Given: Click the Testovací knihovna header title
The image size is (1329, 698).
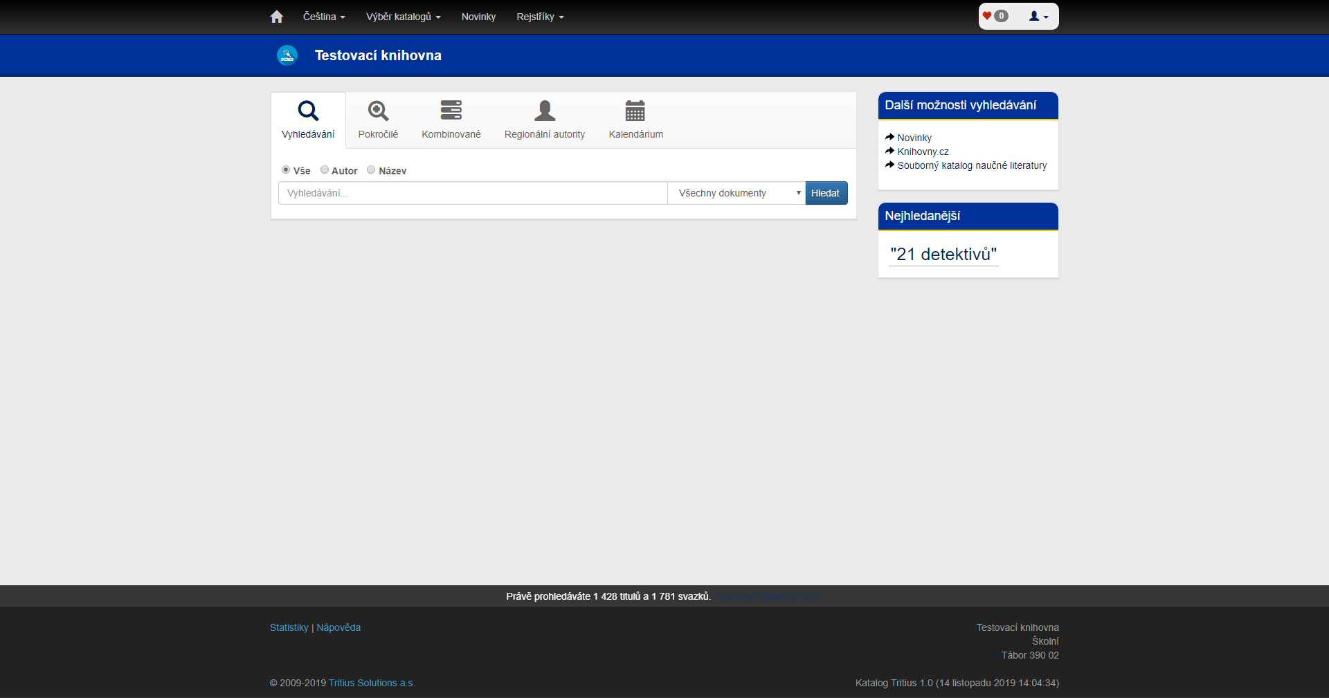Looking at the screenshot, I should pos(378,55).
